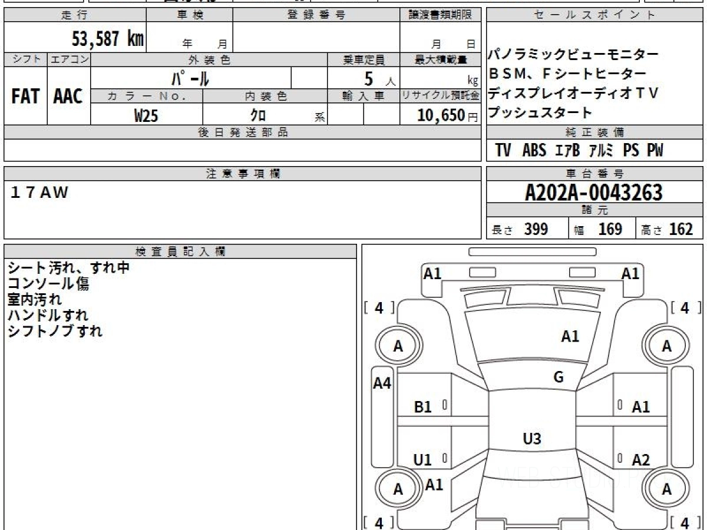Click the B1 mark on the door
Screen dimensions: 707x530
point(423,407)
